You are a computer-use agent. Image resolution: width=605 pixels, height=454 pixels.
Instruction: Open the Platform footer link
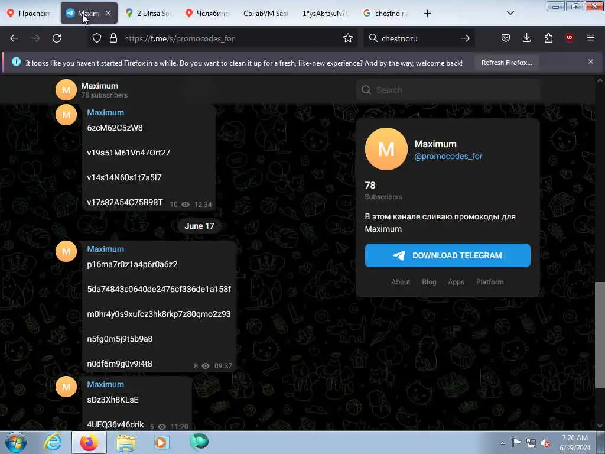click(x=490, y=282)
